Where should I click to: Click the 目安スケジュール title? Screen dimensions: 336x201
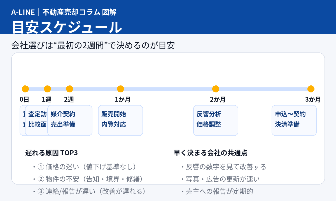(x=67, y=27)
